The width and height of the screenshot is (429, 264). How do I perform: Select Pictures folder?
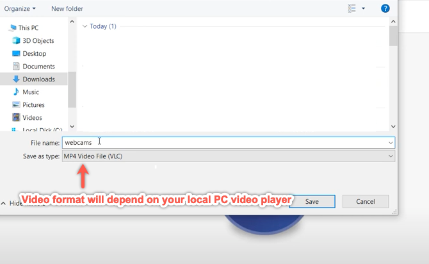pyautogui.click(x=34, y=105)
